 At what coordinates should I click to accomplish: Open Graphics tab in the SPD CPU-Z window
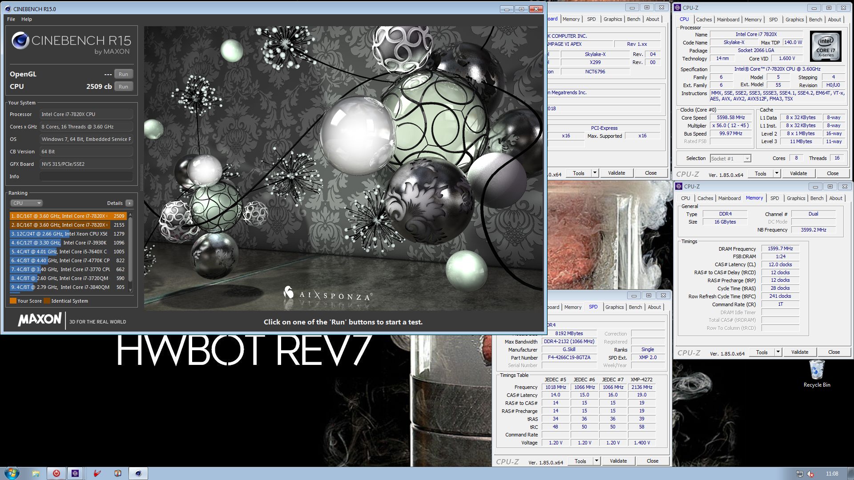pyautogui.click(x=614, y=307)
